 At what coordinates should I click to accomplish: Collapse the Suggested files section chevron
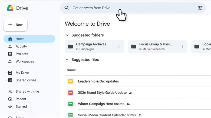[x=67, y=60]
